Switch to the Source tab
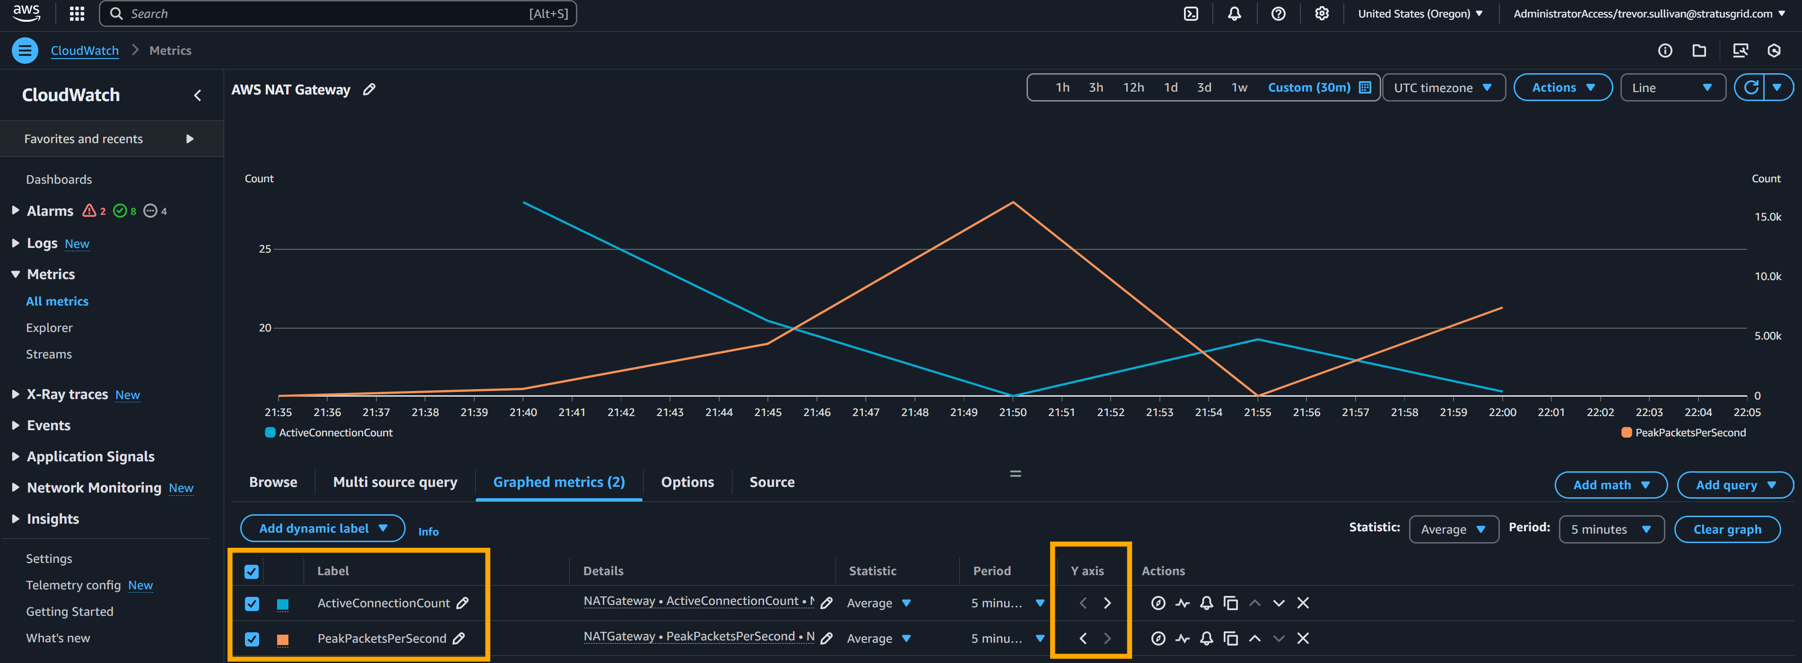1802x663 pixels. pos(772,482)
